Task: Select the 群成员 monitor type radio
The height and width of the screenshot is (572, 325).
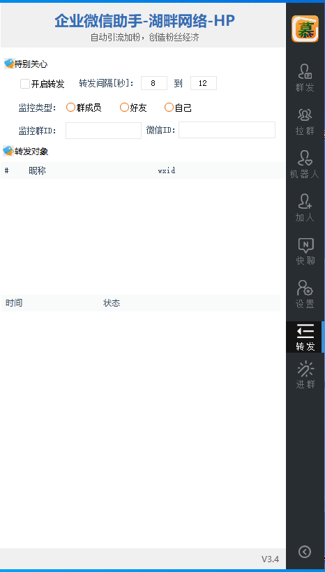Action: (x=70, y=108)
